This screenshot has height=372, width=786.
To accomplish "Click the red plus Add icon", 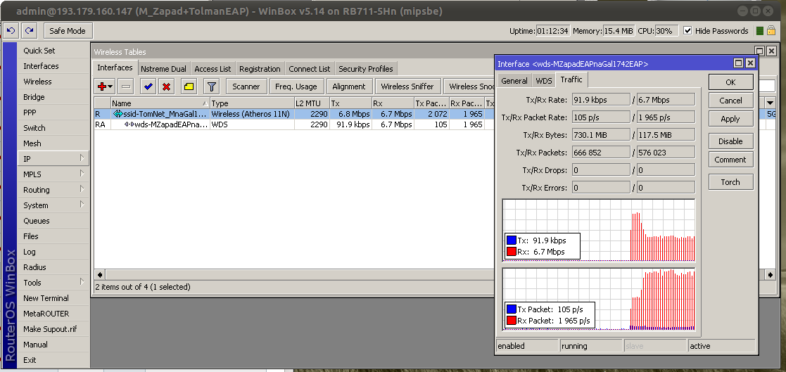I will 102,86.
